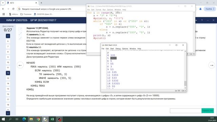Open Chrome profile avatar icon
Image resolution: width=217 pixels, height=122 pixels.
[x=200, y=9]
